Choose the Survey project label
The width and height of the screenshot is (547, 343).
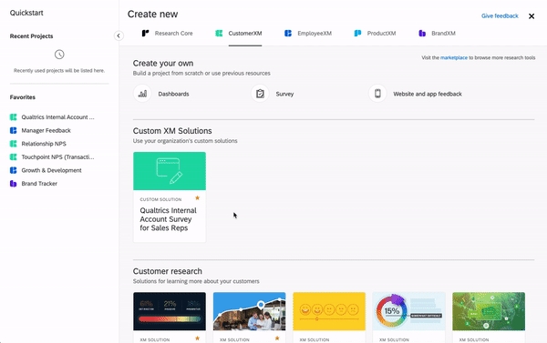284,94
